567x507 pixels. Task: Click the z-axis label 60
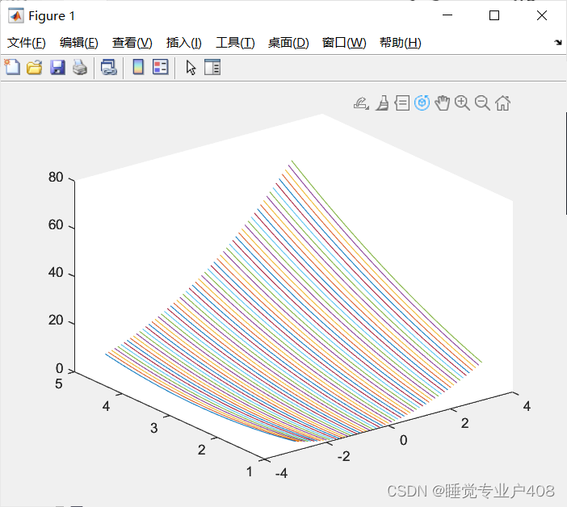56,225
